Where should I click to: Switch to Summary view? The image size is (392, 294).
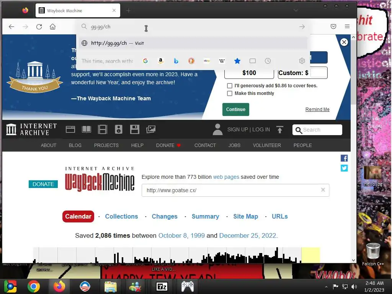click(205, 216)
